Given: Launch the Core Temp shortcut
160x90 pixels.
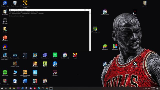Looking at the screenshot, I should (45, 82).
